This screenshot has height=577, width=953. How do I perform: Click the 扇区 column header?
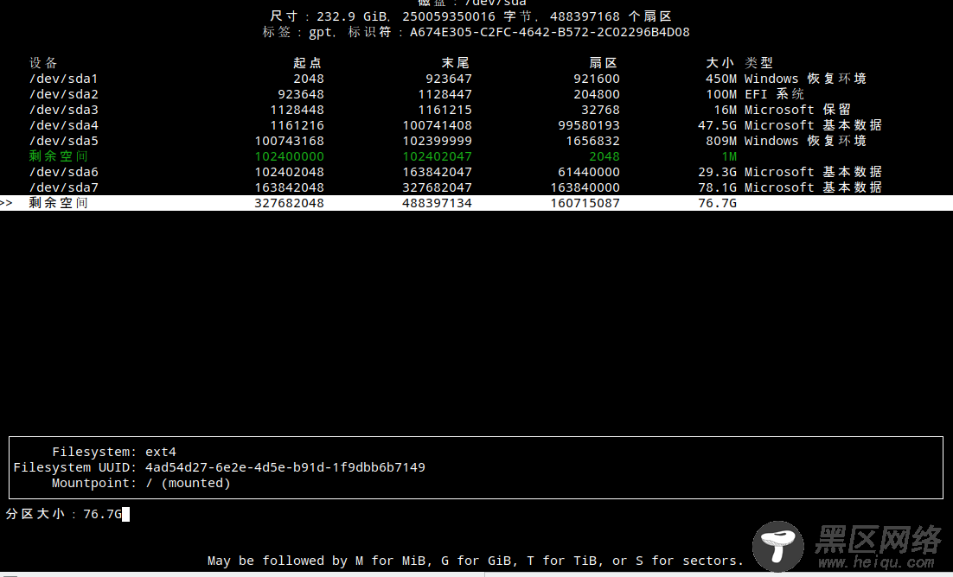tap(604, 62)
